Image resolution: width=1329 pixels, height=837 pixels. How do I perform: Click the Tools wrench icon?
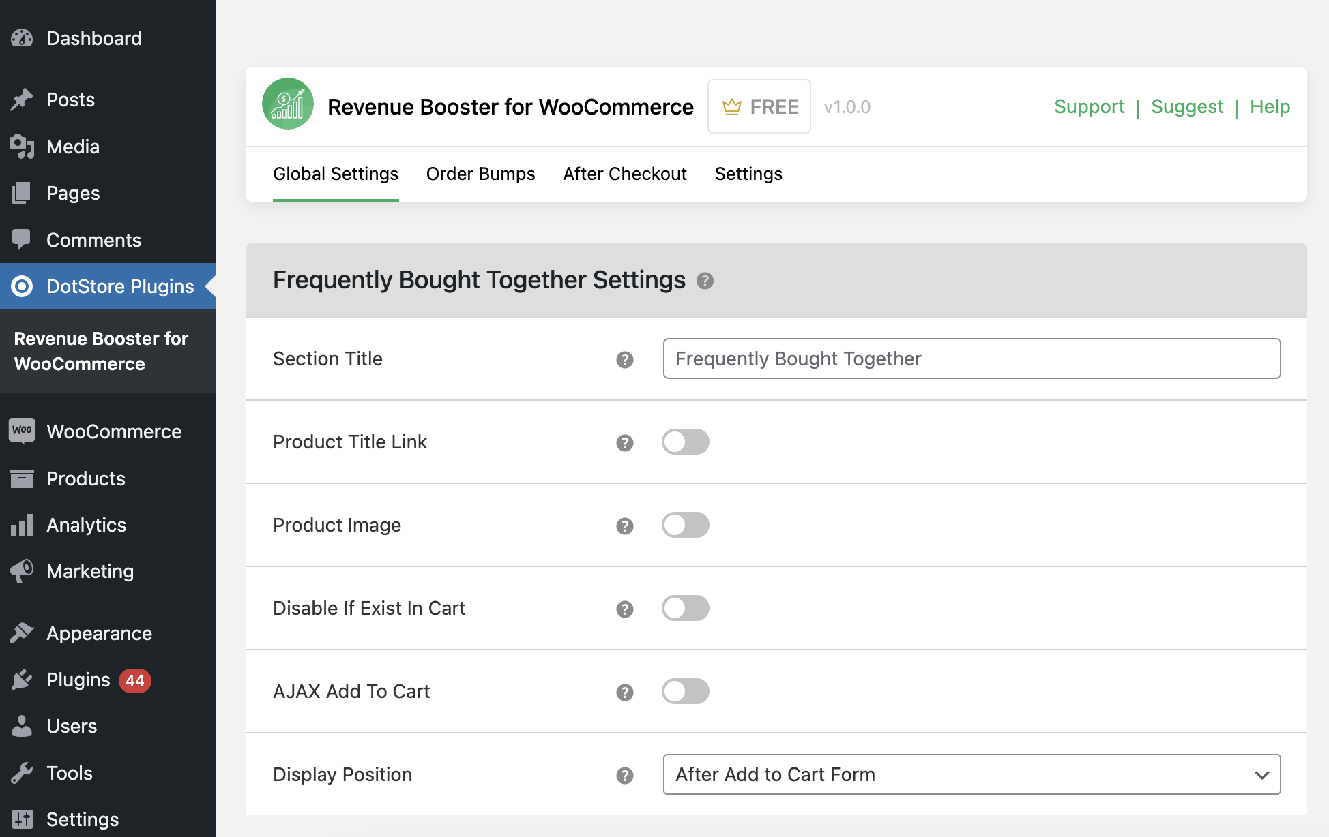[x=22, y=773]
